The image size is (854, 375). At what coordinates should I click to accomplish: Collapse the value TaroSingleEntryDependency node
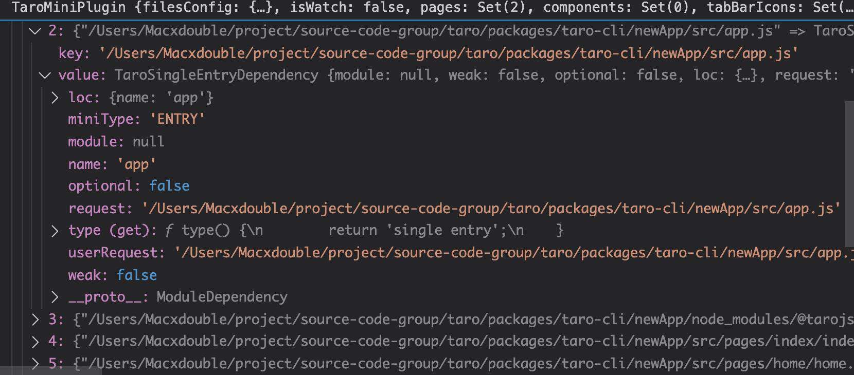(45, 75)
